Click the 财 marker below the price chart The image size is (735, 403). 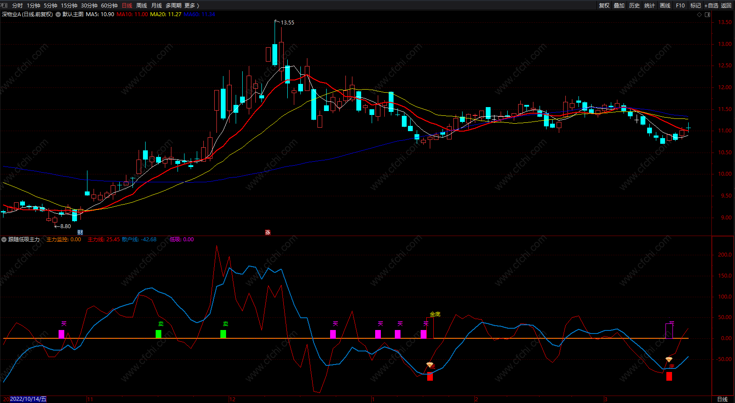click(x=80, y=233)
